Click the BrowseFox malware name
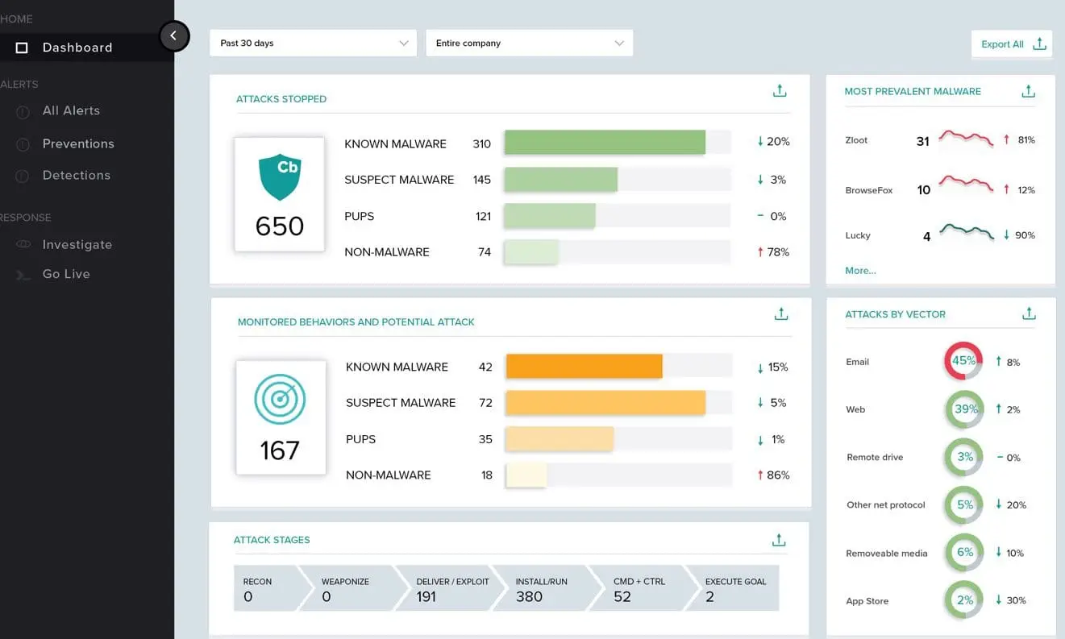 [x=868, y=190]
